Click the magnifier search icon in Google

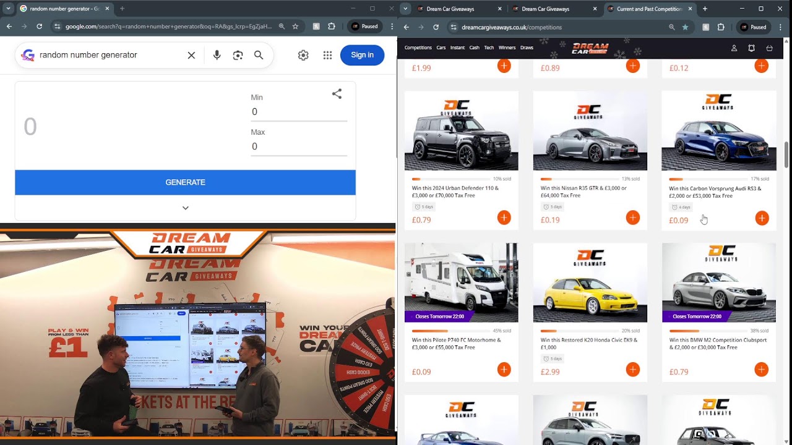click(259, 55)
